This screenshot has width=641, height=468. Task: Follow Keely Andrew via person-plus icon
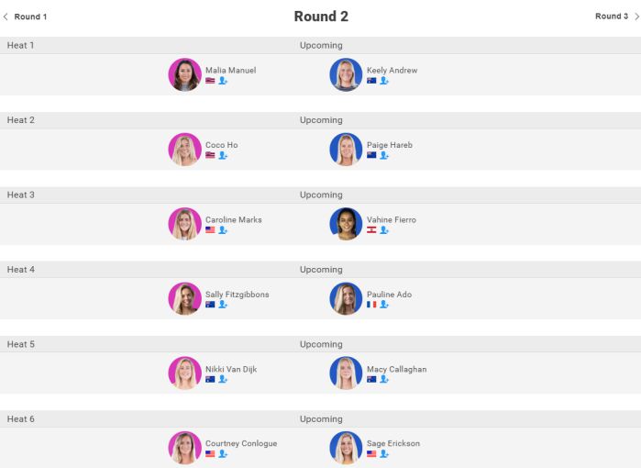pyautogui.click(x=384, y=81)
